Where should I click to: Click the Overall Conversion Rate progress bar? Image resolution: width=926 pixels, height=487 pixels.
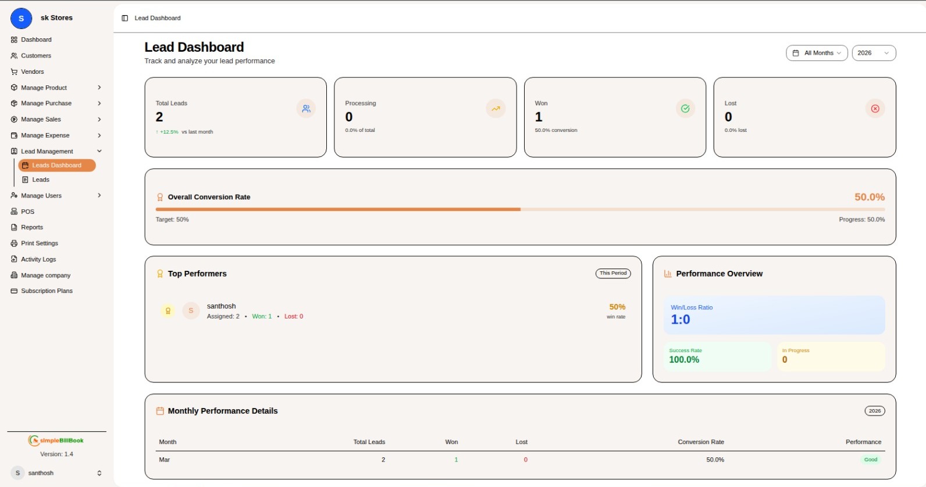[520, 209]
